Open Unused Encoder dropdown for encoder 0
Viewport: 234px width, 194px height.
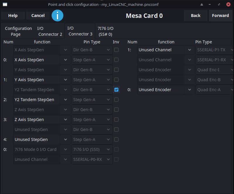click(x=166, y=90)
